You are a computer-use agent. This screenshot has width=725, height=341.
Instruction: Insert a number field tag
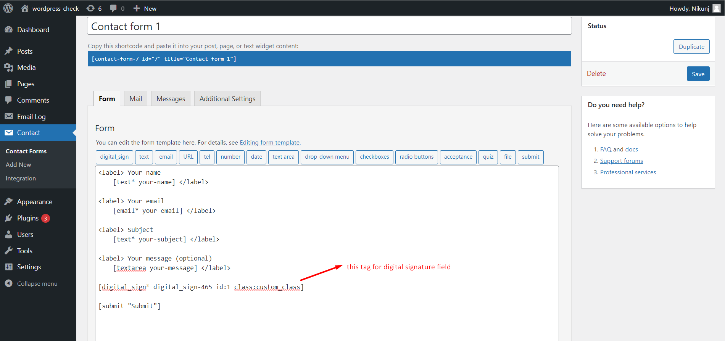coord(230,157)
